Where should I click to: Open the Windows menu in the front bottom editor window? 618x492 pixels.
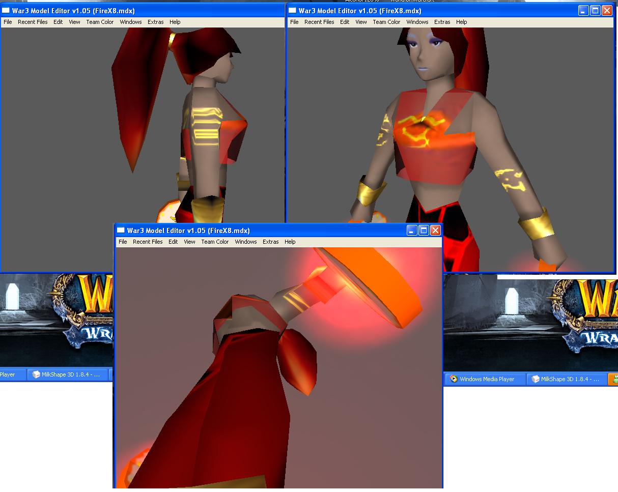[246, 242]
